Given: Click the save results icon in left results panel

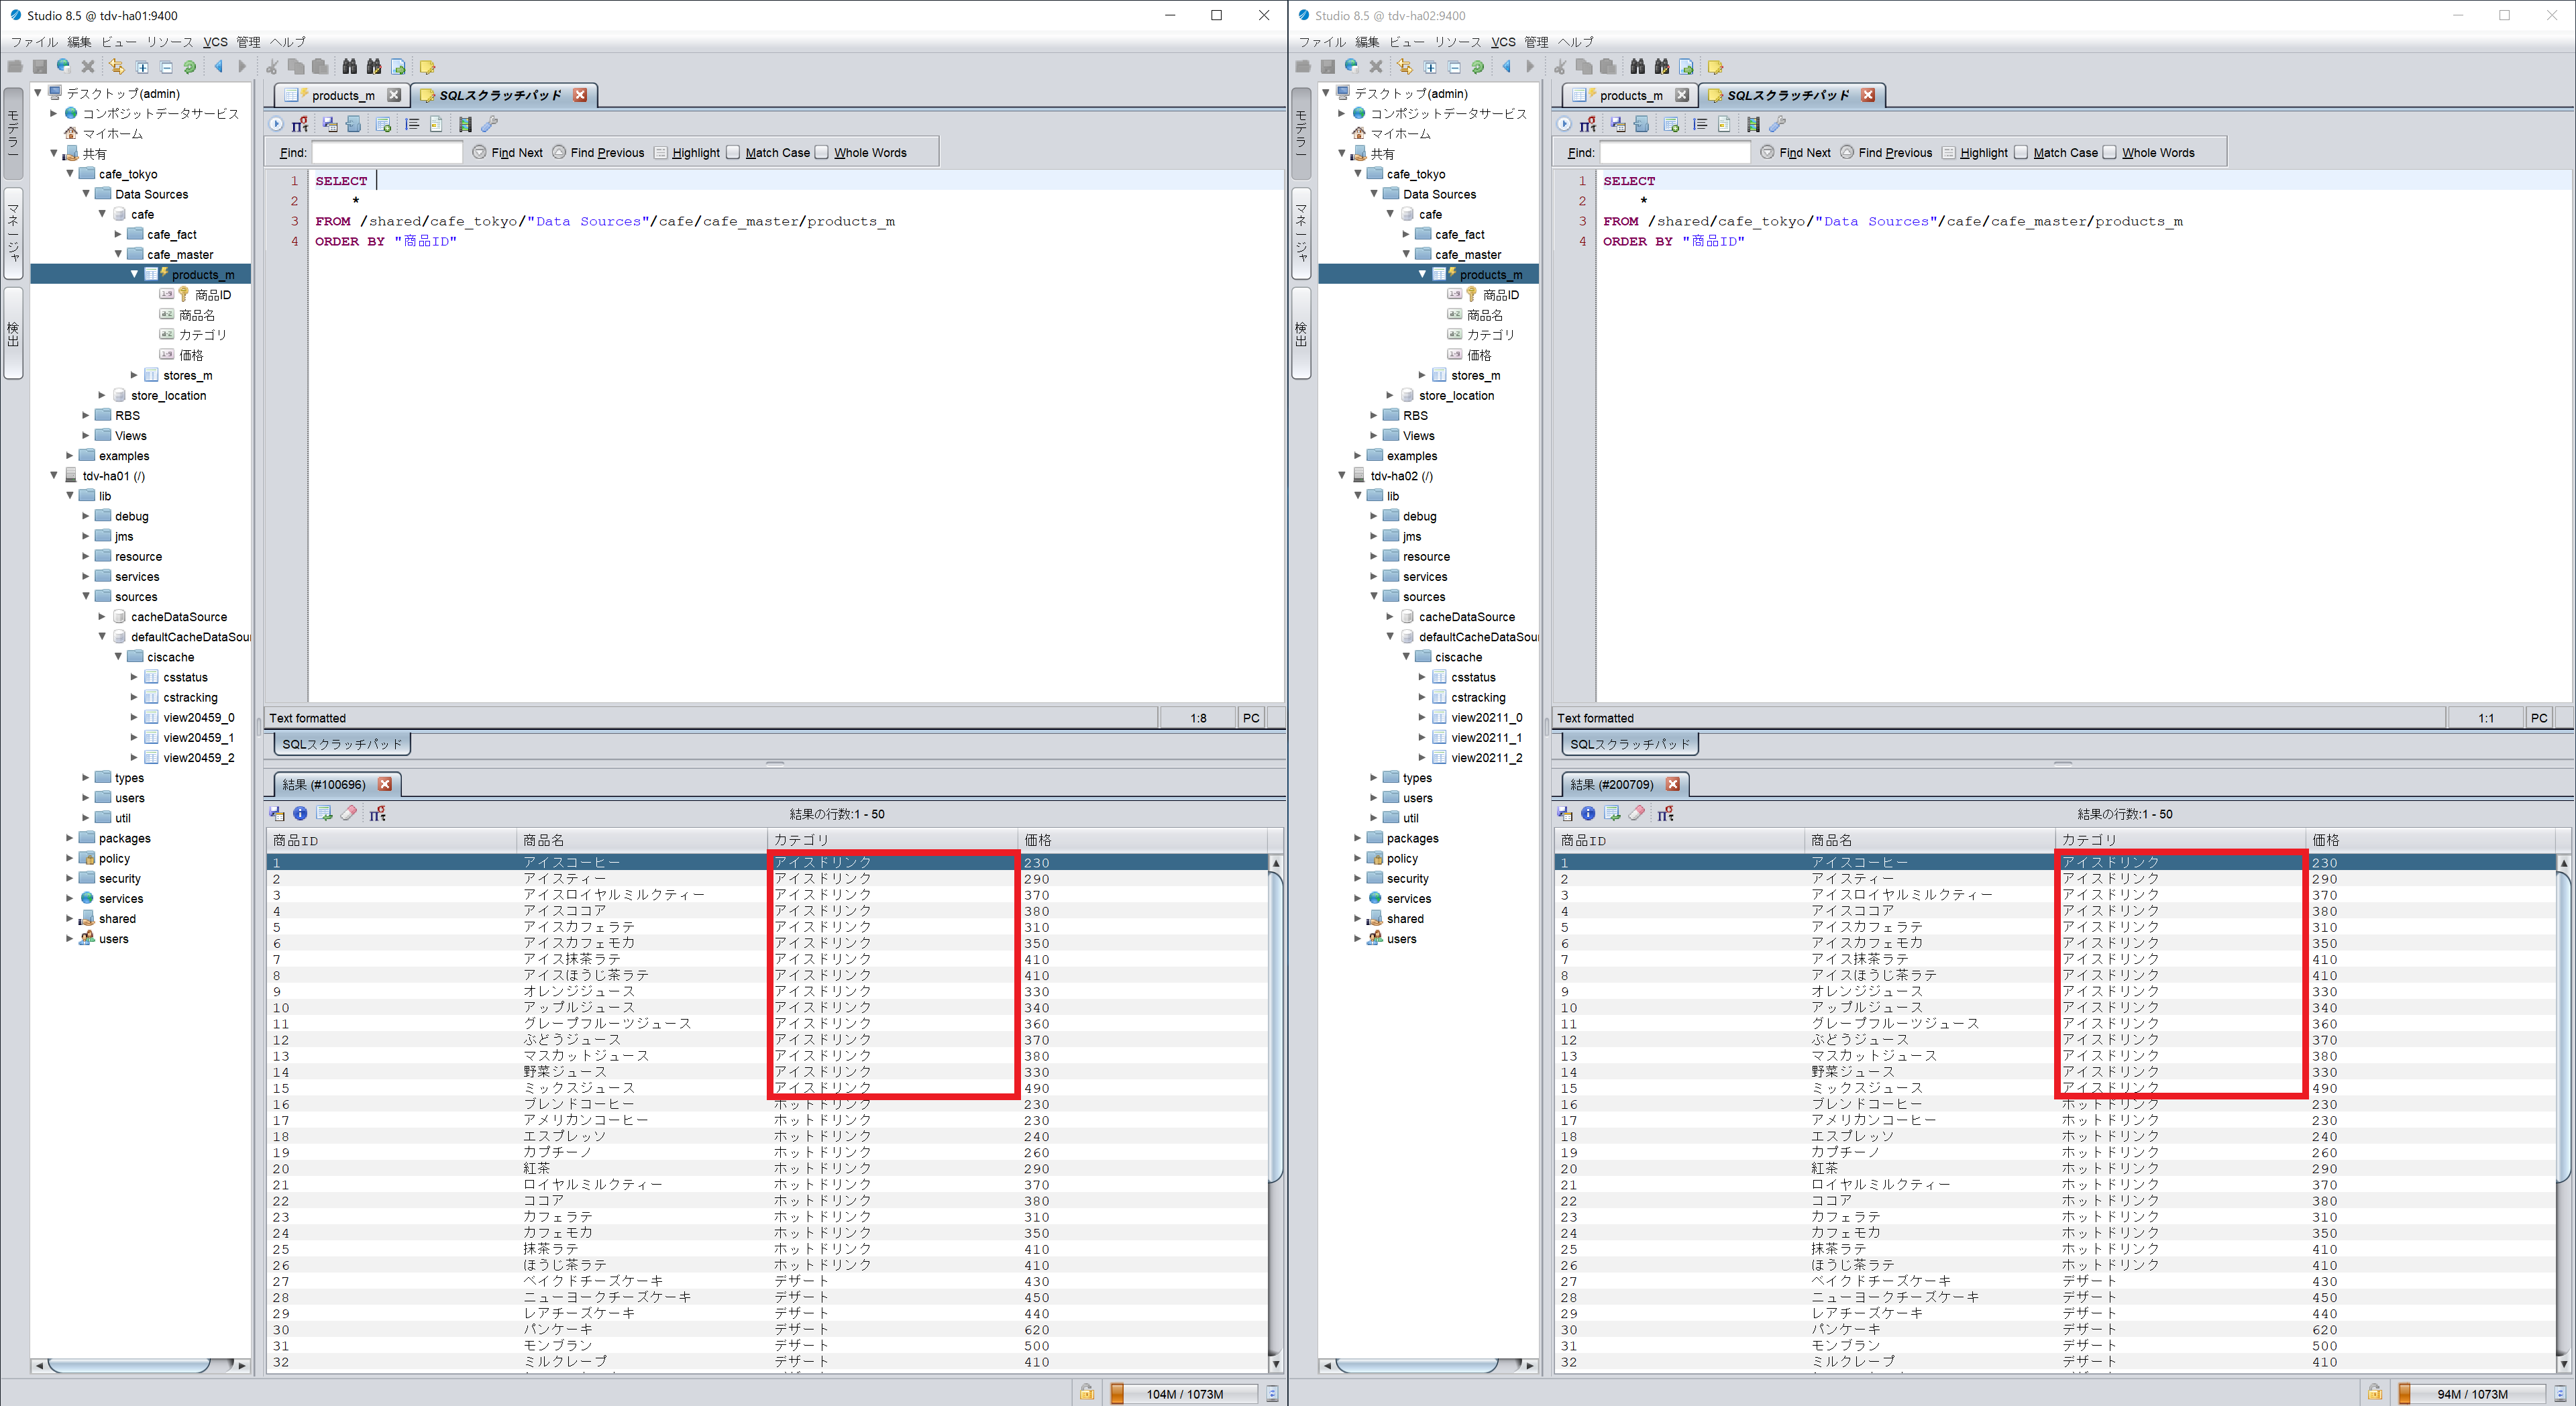Looking at the screenshot, I should point(277,813).
